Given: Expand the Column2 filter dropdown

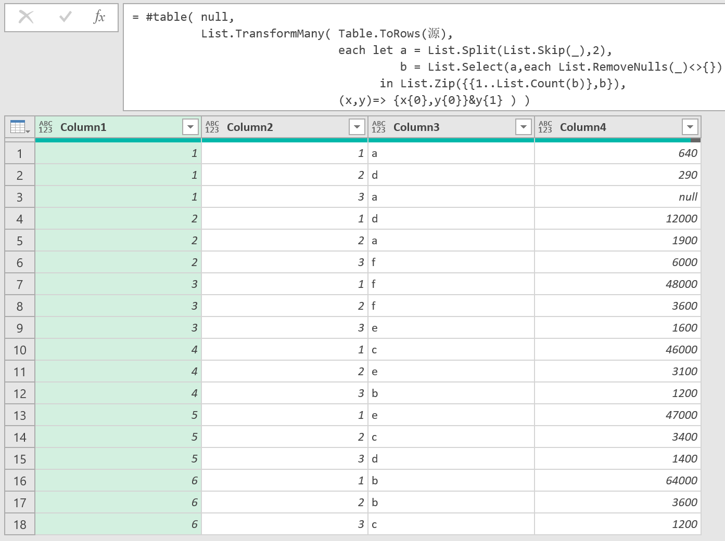Looking at the screenshot, I should click(x=357, y=127).
